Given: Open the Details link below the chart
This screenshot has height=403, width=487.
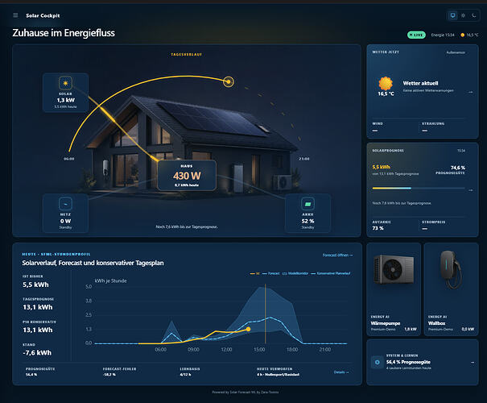Looking at the screenshot, I should click(341, 372).
